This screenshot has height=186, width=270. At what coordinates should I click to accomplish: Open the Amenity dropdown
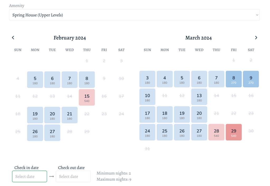pyautogui.click(x=134, y=15)
